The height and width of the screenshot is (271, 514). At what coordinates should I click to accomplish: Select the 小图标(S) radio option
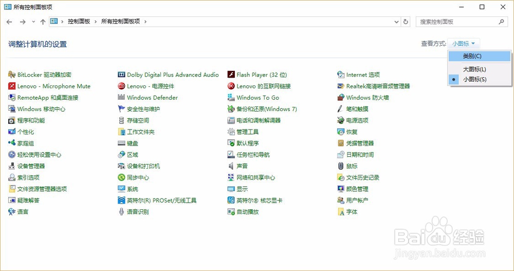pos(479,79)
